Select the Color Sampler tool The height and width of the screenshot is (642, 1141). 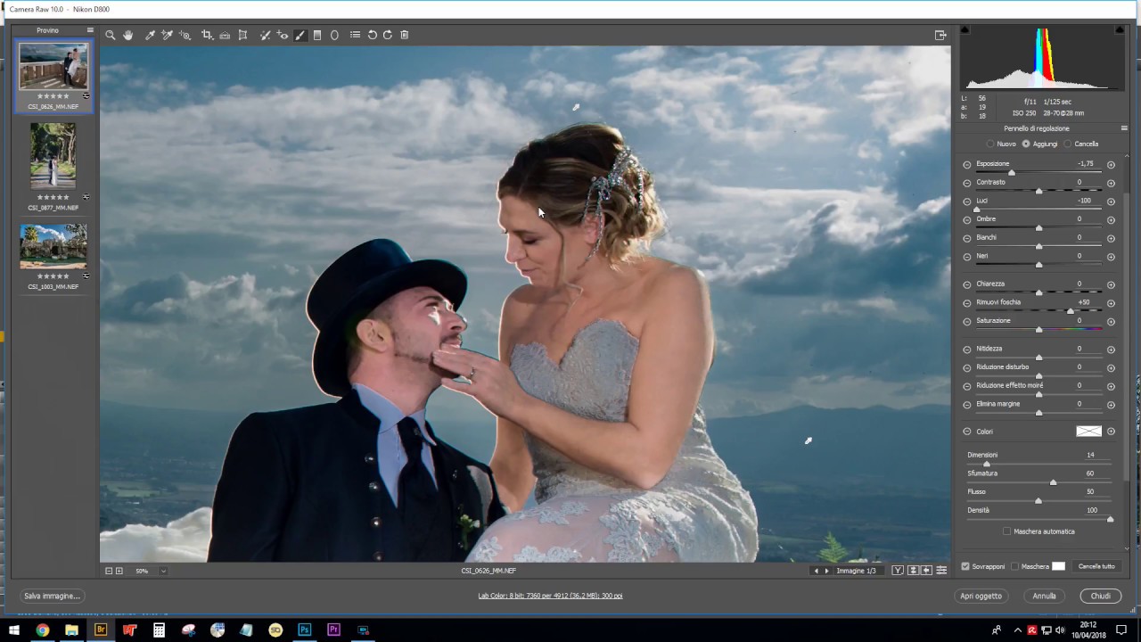[x=167, y=35]
